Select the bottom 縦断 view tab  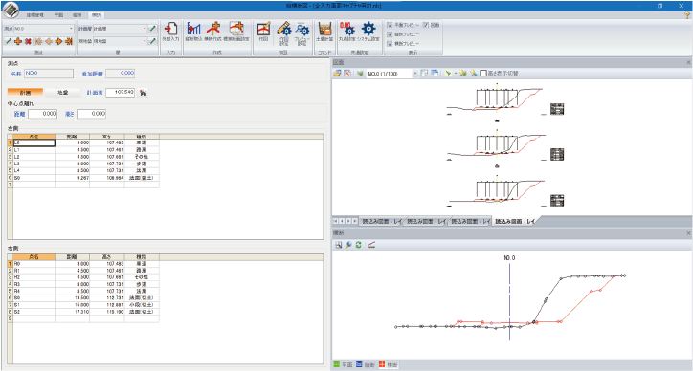click(366, 365)
